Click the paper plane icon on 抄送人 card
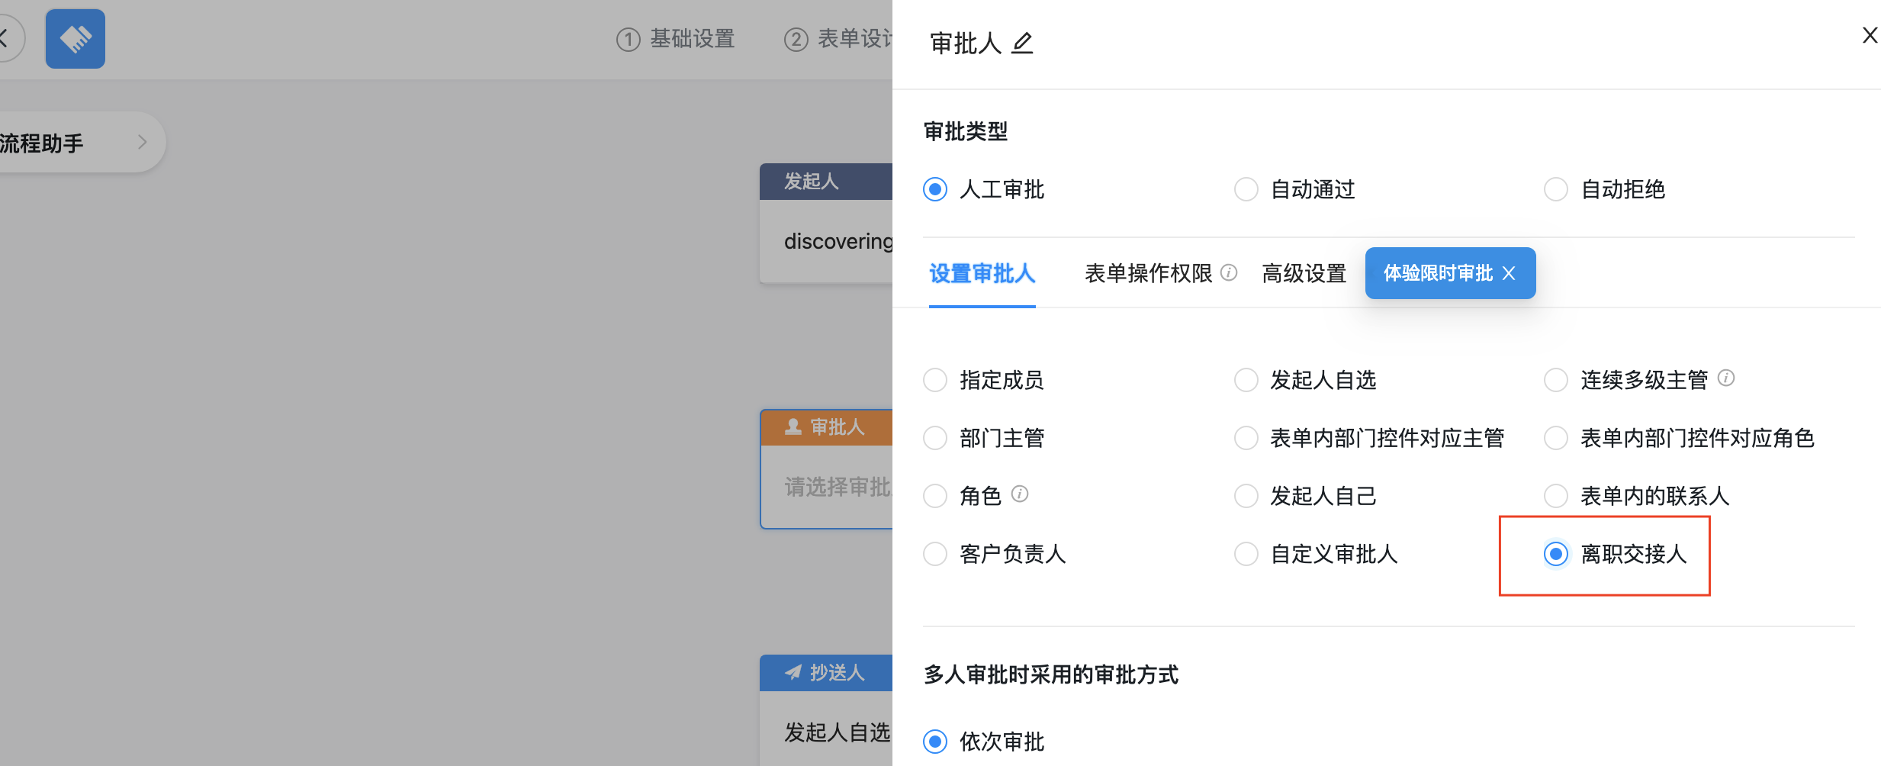This screenshot has height=766, width=1881. (x=793, y=672)
